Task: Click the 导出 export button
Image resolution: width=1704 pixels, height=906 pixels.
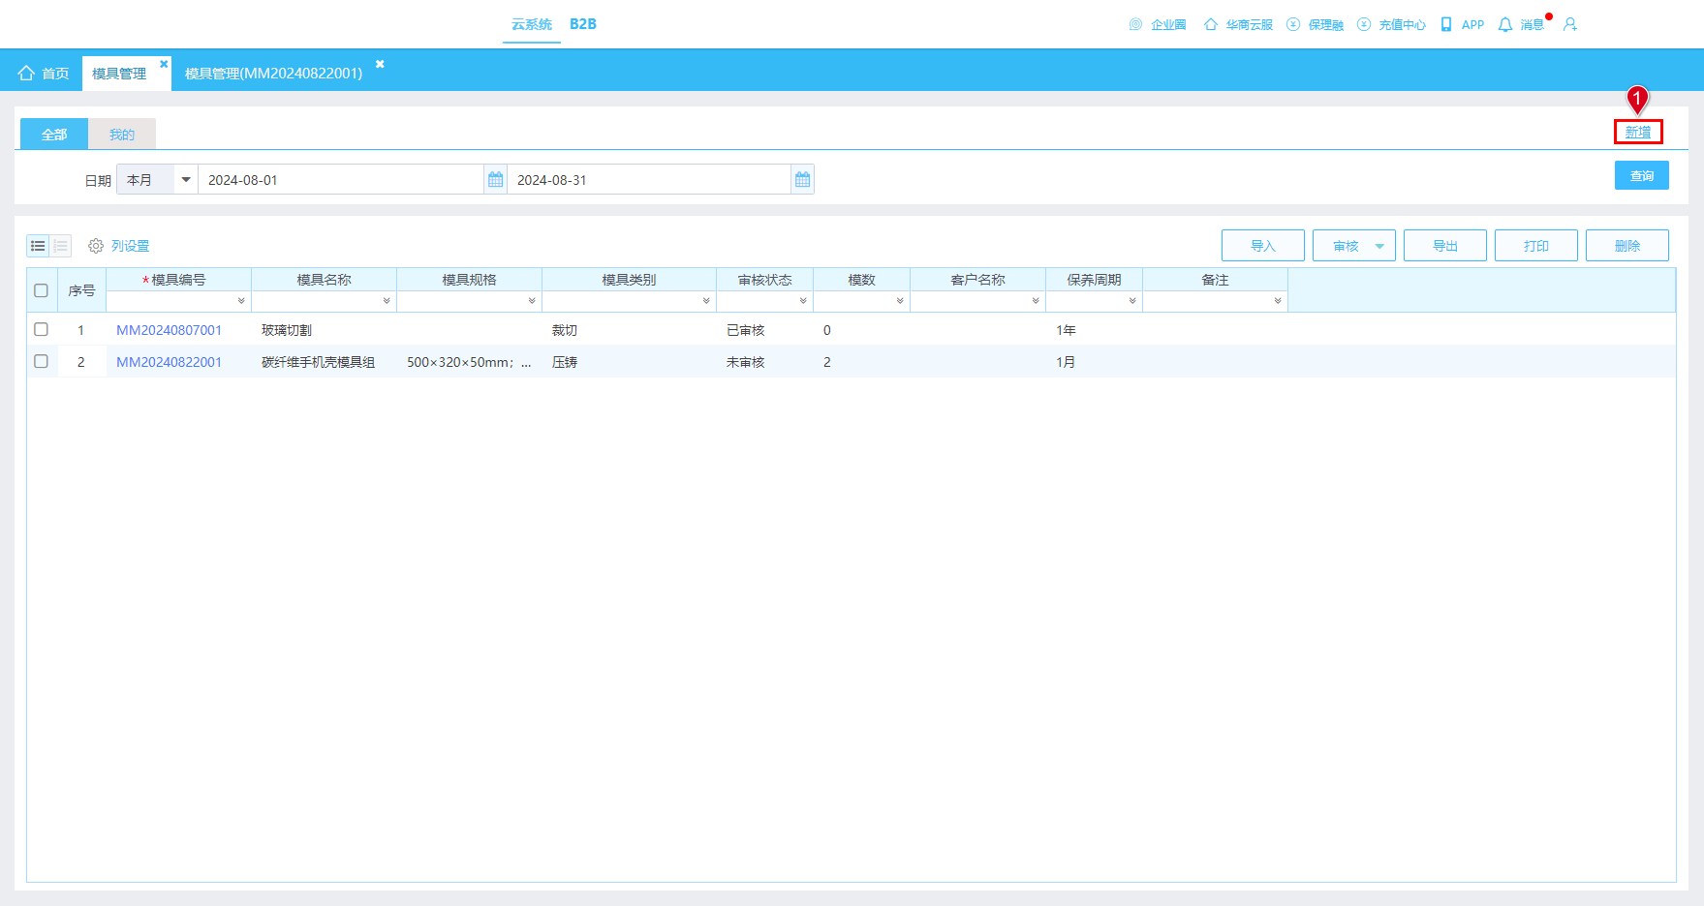Action: 1445,246
